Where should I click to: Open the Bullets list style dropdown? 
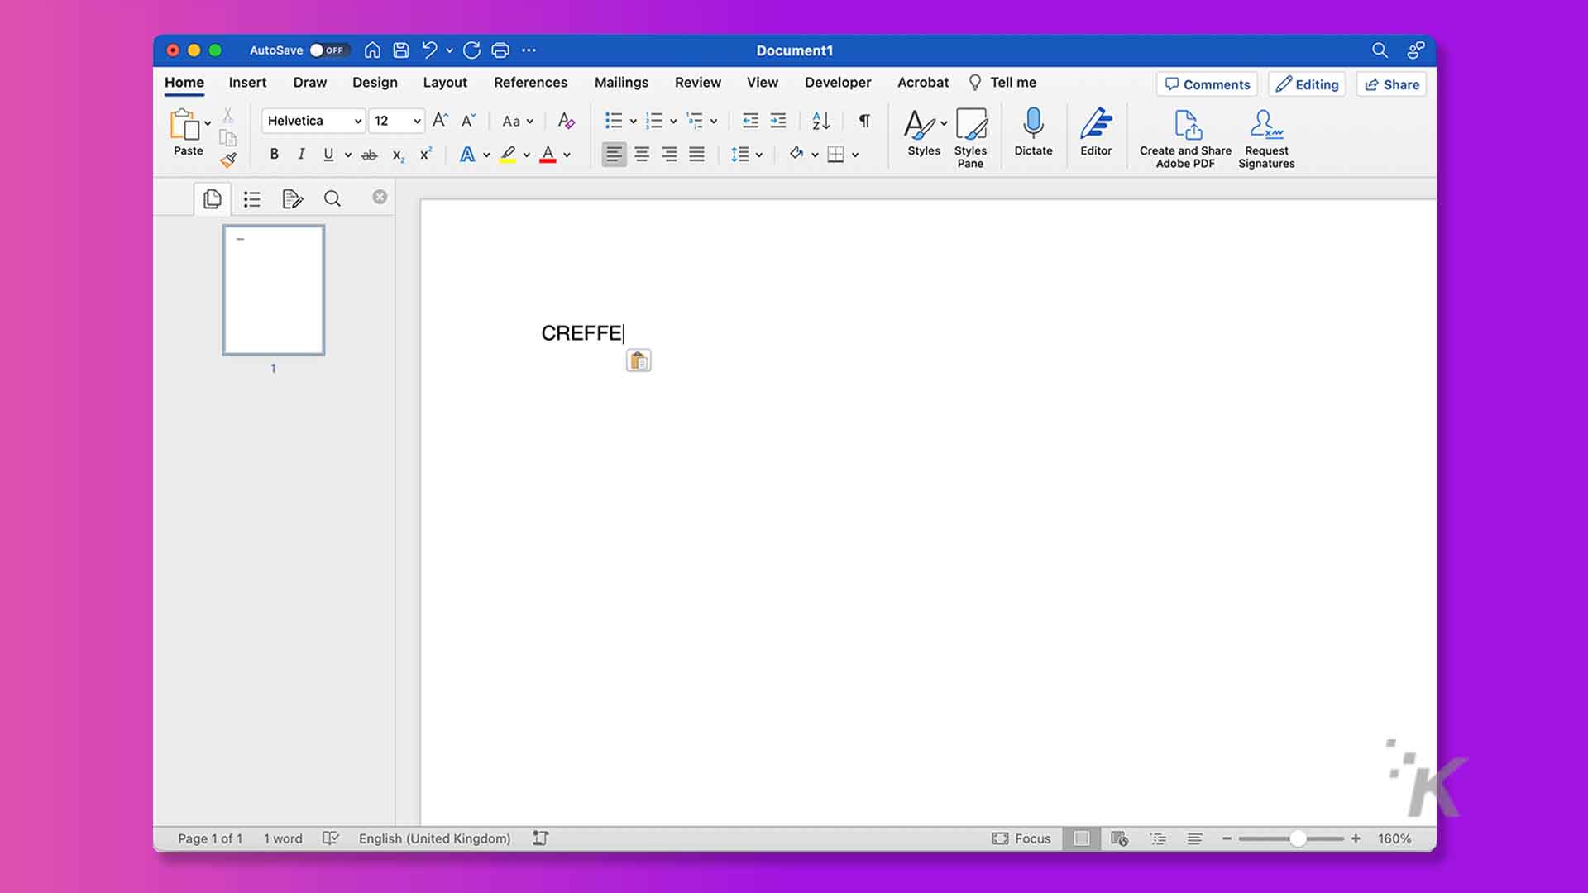click(x=633, y=120)
